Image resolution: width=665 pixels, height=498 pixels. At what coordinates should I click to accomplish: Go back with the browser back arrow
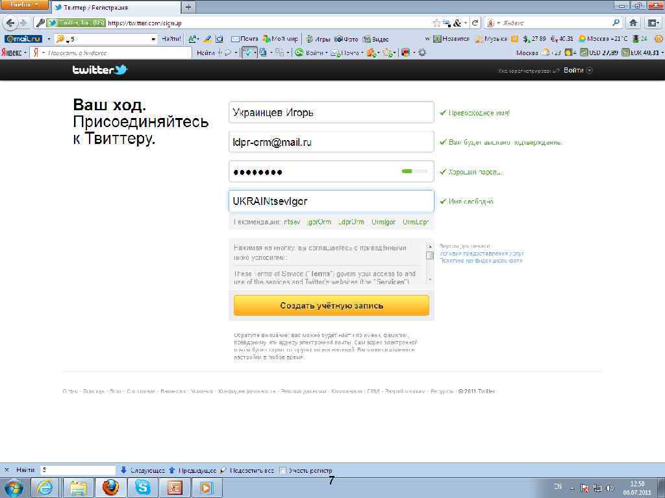[10, 23]
